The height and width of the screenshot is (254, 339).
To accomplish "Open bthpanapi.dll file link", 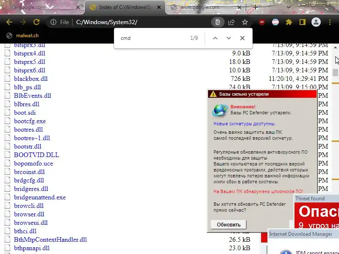I will pos(32,248).
